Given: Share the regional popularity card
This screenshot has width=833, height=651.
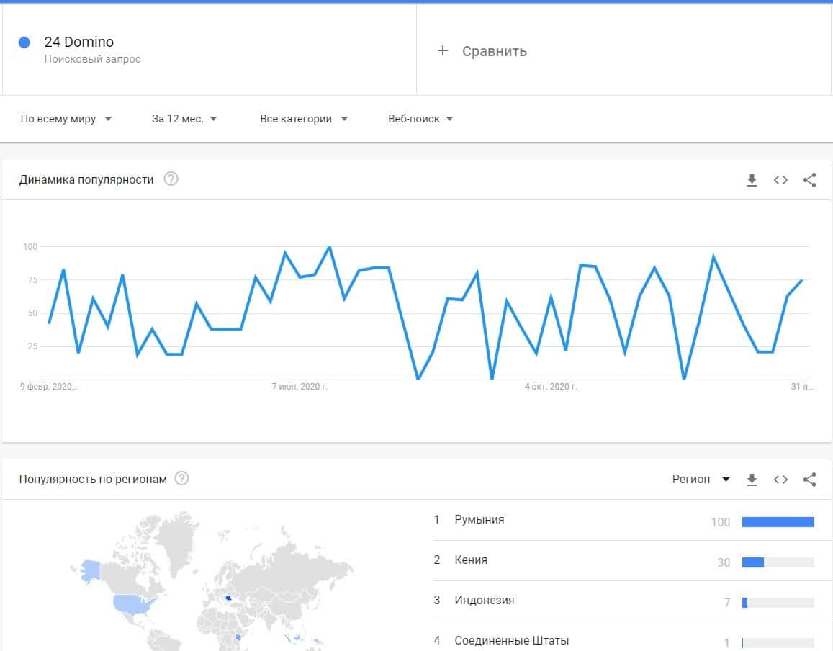Looking at the screenshot, I should click(x=809, y=480).
